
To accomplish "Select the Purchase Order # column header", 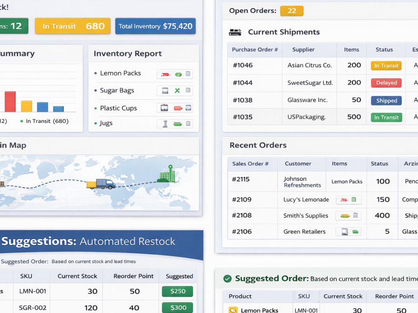I will [x=255, y=50].
